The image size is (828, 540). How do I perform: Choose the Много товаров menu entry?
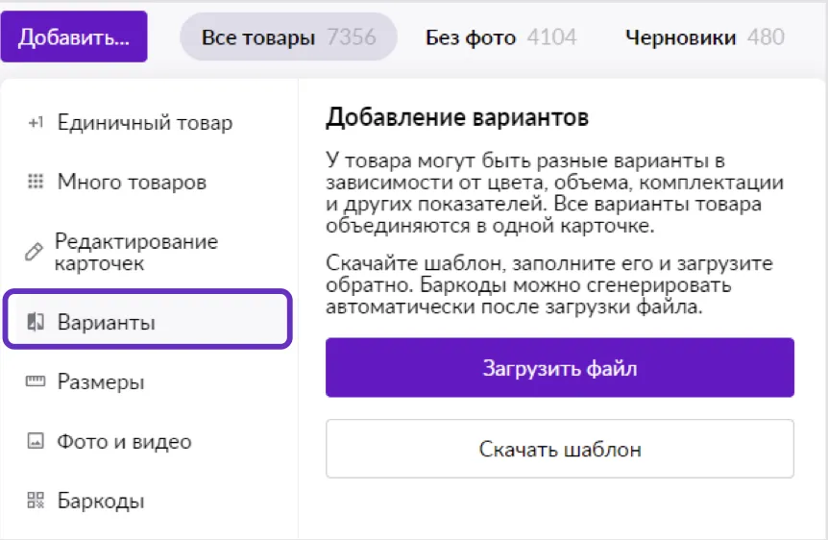[x=132, y=182]
